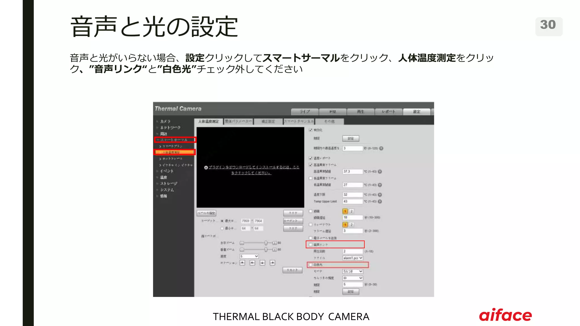Click the up arrow location button
The height and width of the screenshot is (326, 580).
pos(242,263)
